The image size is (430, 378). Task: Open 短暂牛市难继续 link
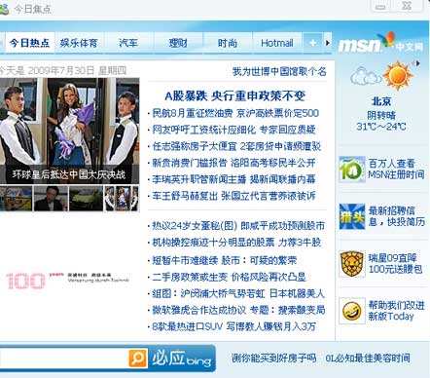(x=185, y=260)
